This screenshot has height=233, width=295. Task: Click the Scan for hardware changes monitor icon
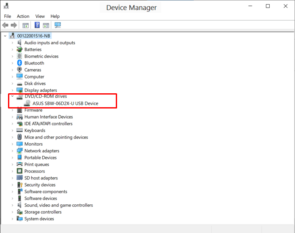57,25
